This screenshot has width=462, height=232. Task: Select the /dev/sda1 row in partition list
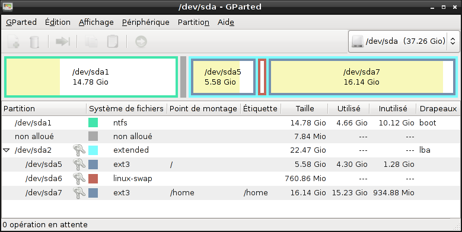click(231, 123)
